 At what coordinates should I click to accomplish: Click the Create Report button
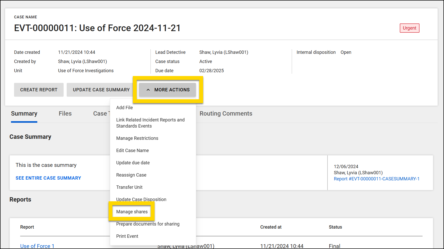[x=39, y=90]
